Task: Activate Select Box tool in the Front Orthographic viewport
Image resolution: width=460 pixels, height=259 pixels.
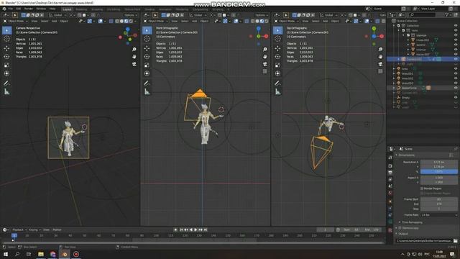Action: (x=147, y=30)
